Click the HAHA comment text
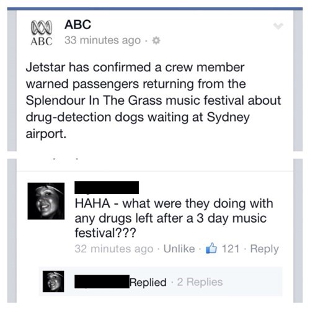The image size is (310, 310). click(x=174, y=218)
